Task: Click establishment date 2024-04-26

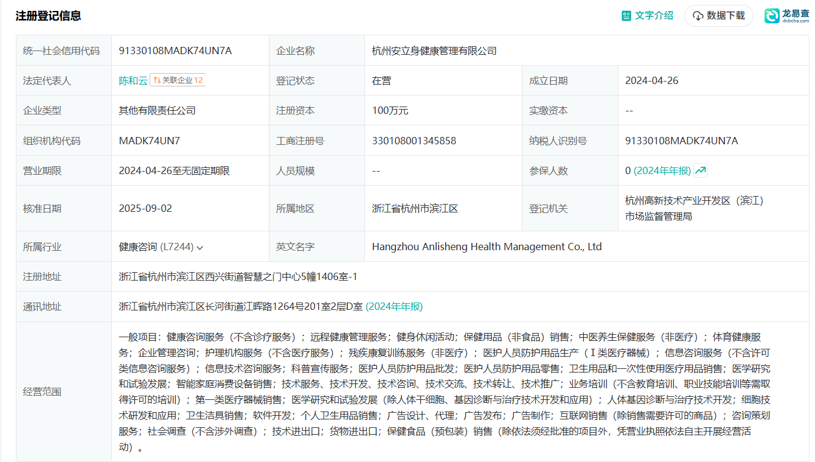Action: click(x=652, y=80)
